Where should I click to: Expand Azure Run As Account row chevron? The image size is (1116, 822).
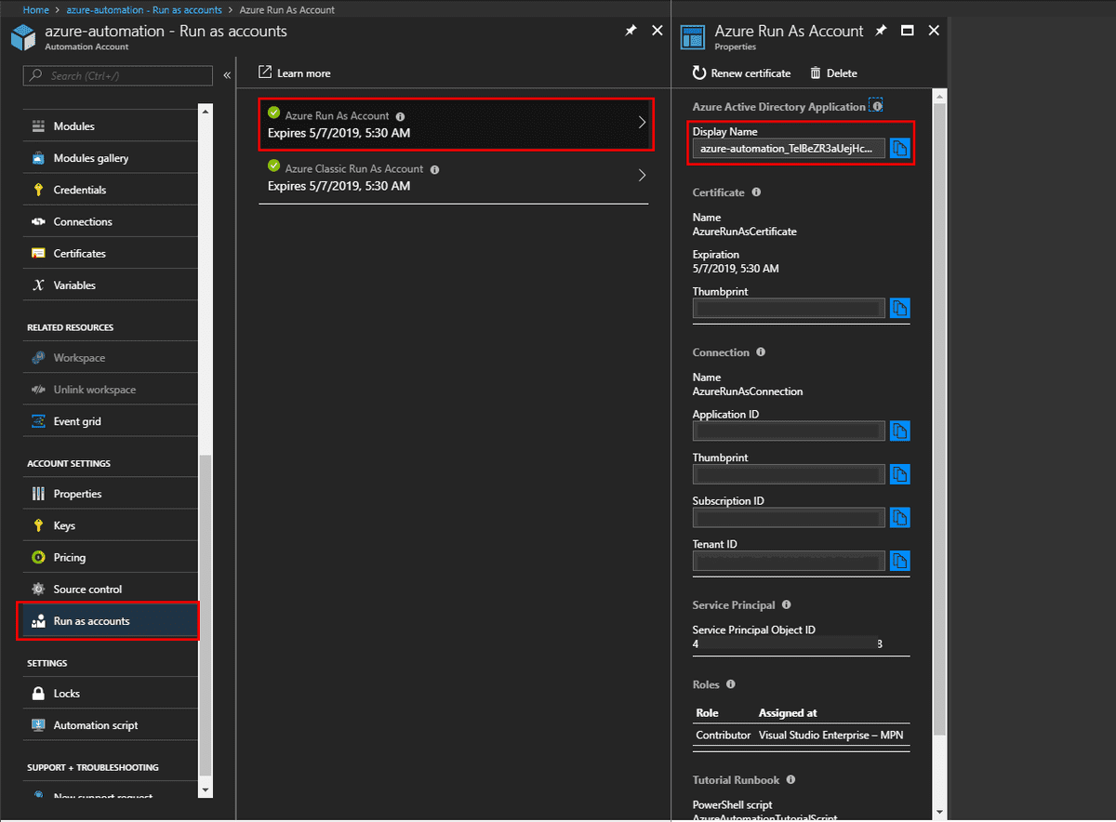642,123
